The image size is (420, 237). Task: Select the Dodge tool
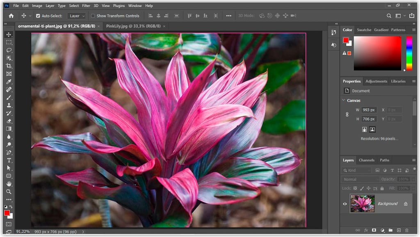point(9,144)
